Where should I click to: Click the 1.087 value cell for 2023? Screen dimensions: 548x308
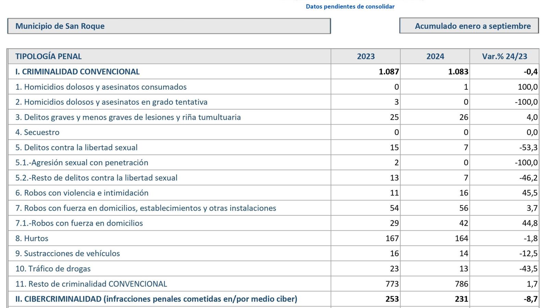[389, 72]
